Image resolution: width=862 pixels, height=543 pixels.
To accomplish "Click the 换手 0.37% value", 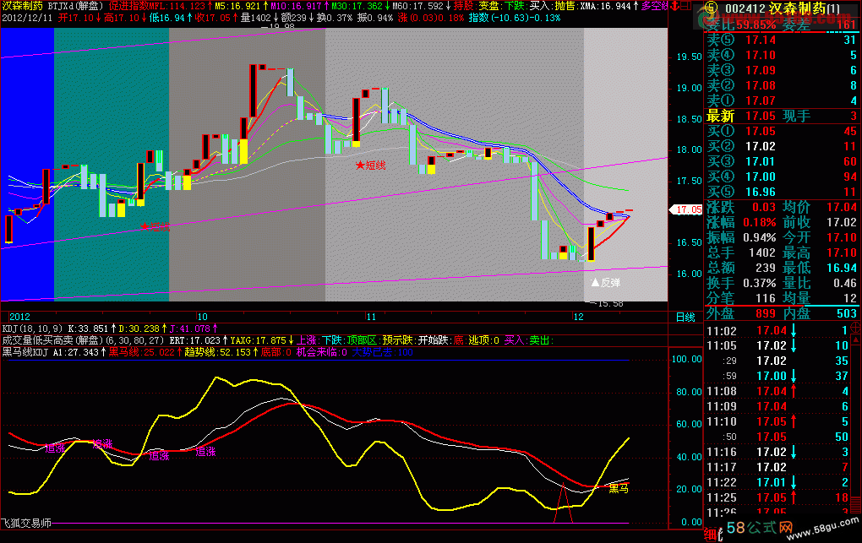I will (760, 283).
